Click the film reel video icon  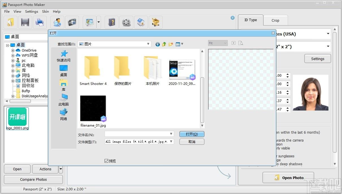coord(126,22)
